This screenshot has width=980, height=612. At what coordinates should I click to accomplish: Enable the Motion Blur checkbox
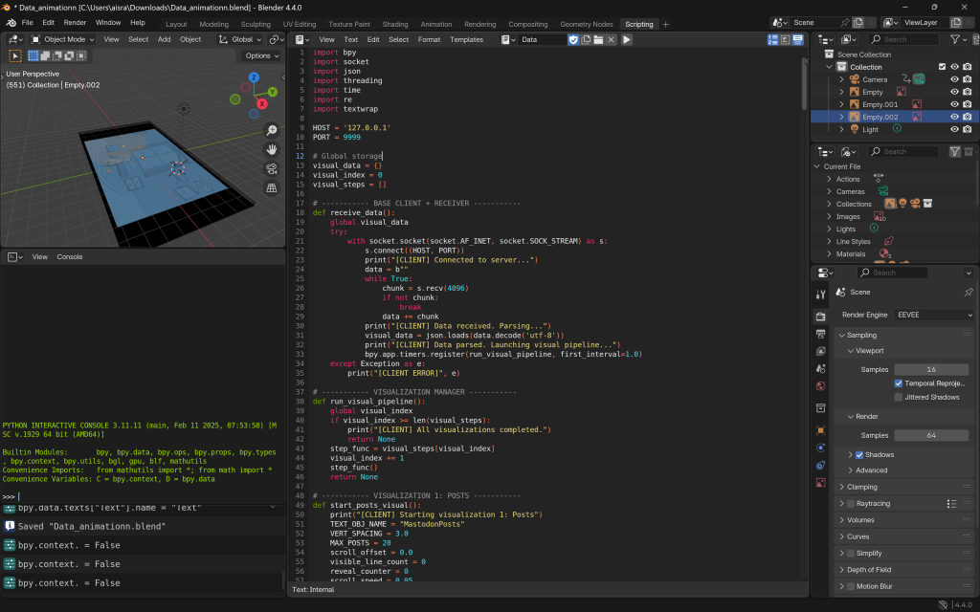[x=851, y=586]
